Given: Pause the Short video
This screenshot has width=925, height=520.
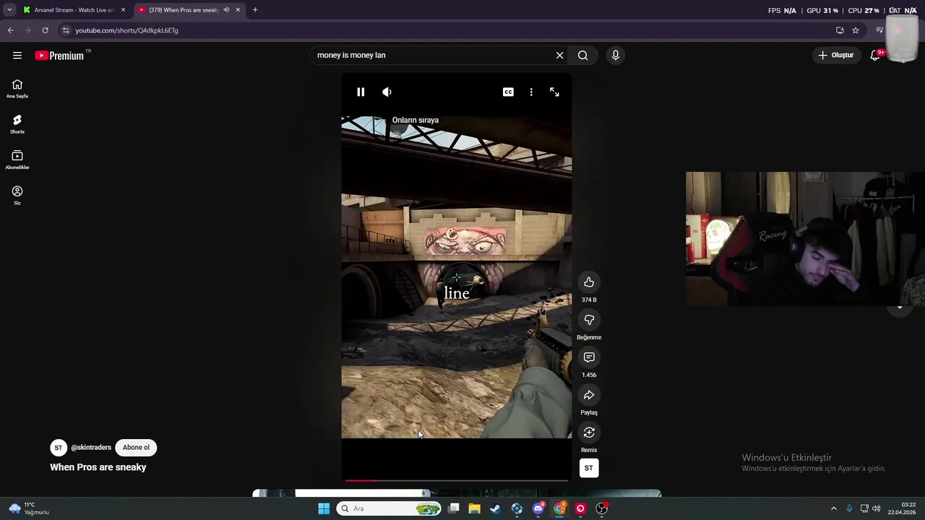Looking at the screenshot, I should pos(361,92).
